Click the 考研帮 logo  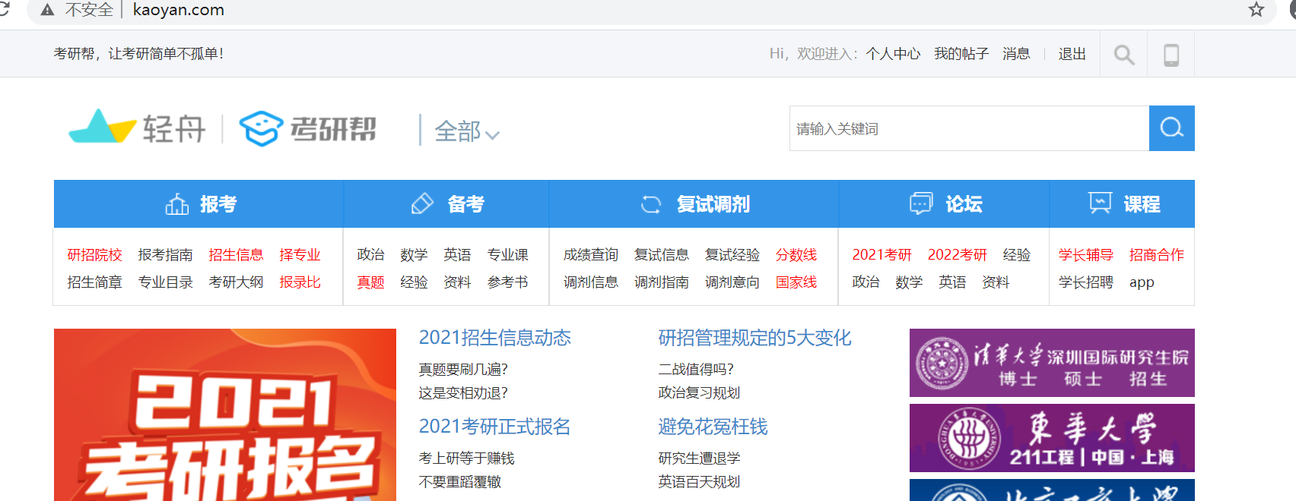(x=308, y=128)
